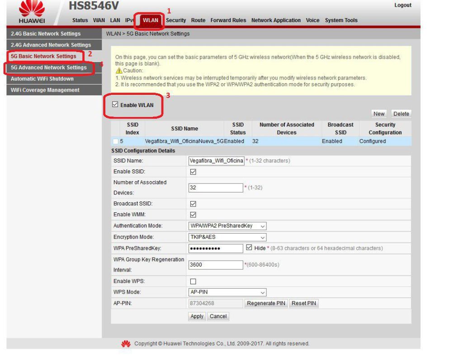Click the AP-PIN field showing 87304268

tap(216, 304)
